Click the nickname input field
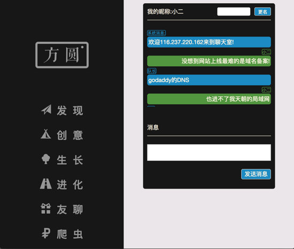The width and height of the screenshot is (294, 249). coord(234,12)
